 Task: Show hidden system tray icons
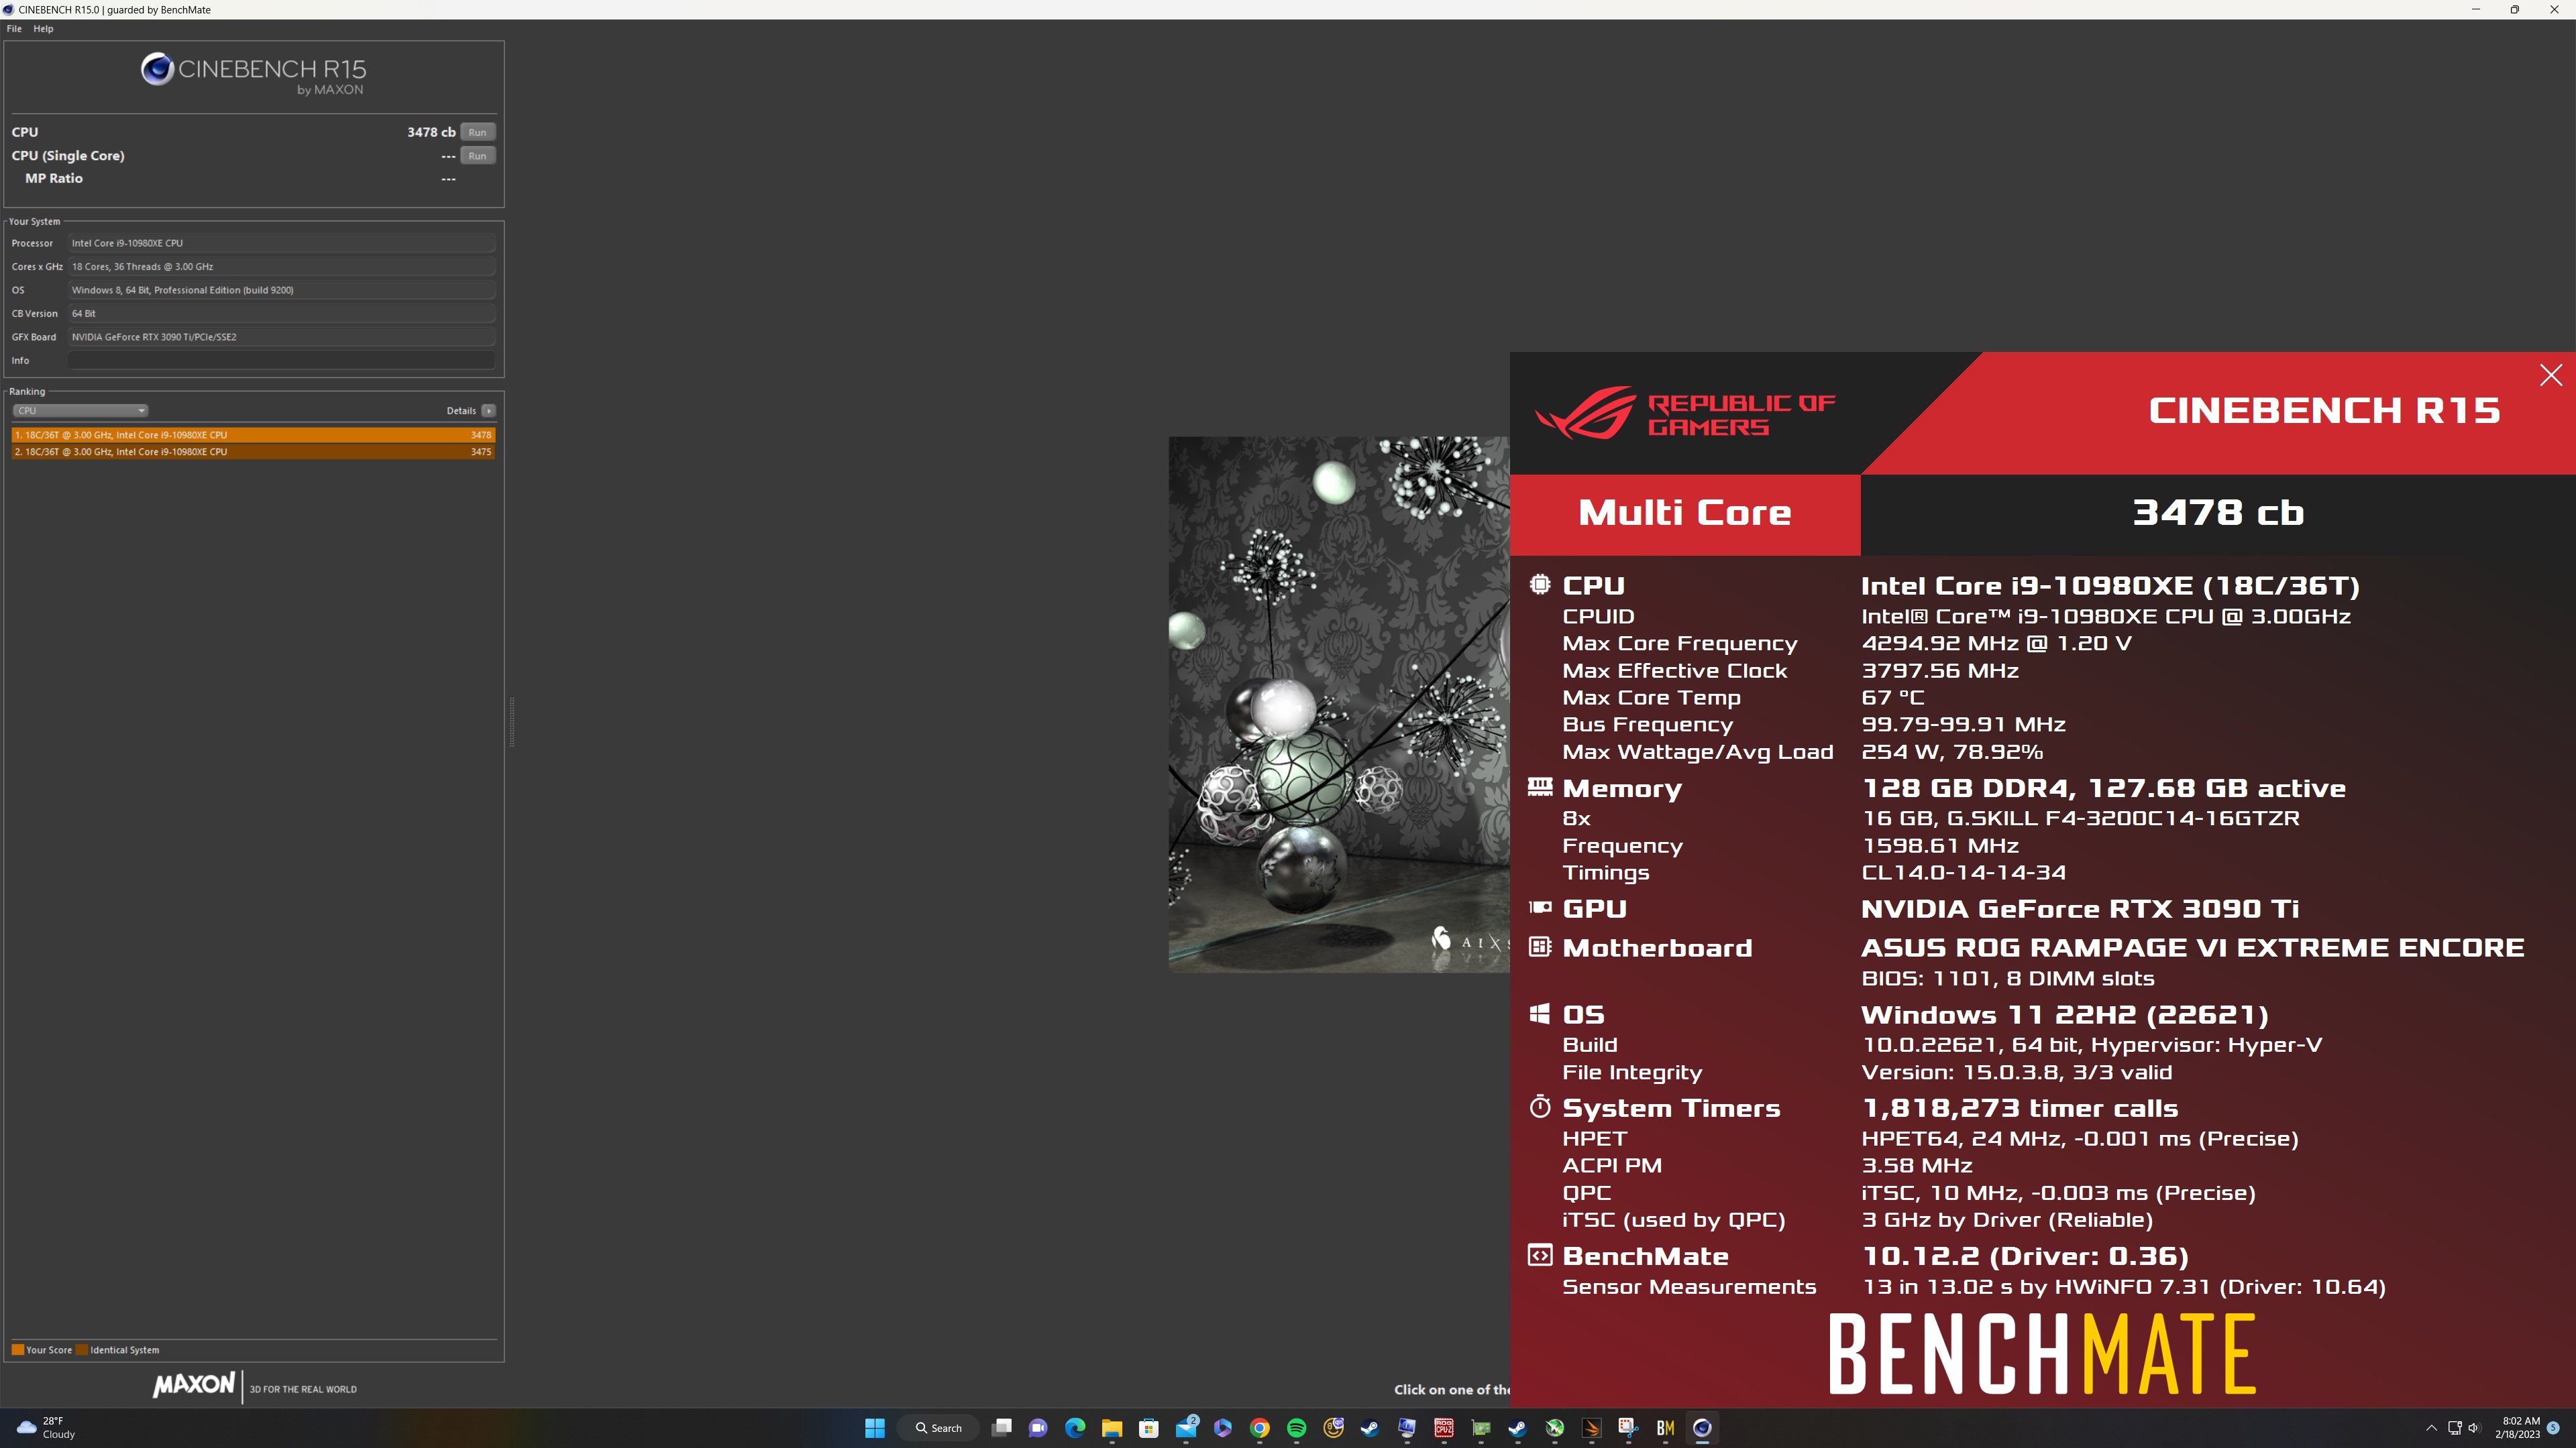(2432, 1427)
